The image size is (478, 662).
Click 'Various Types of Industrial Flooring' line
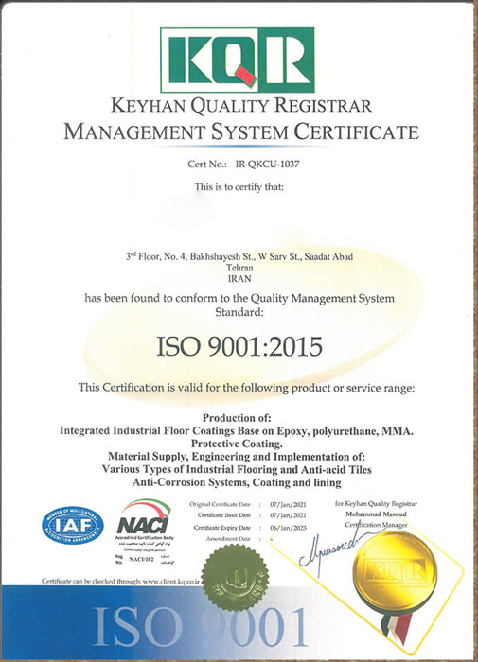pos(237,469)
